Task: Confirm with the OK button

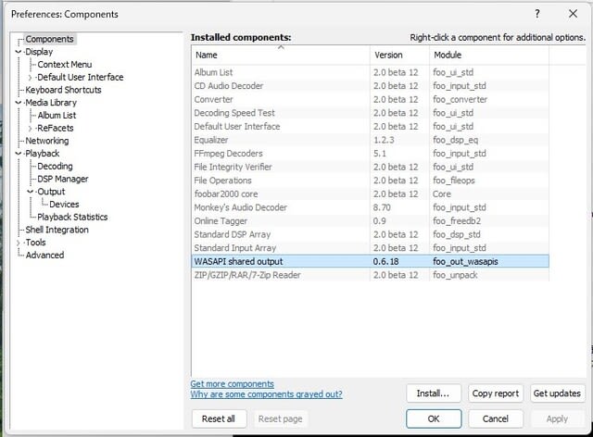Action: coord(434,418)
